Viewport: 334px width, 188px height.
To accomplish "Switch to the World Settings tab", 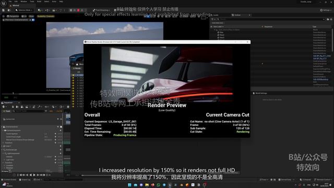I will coord(260,93).
